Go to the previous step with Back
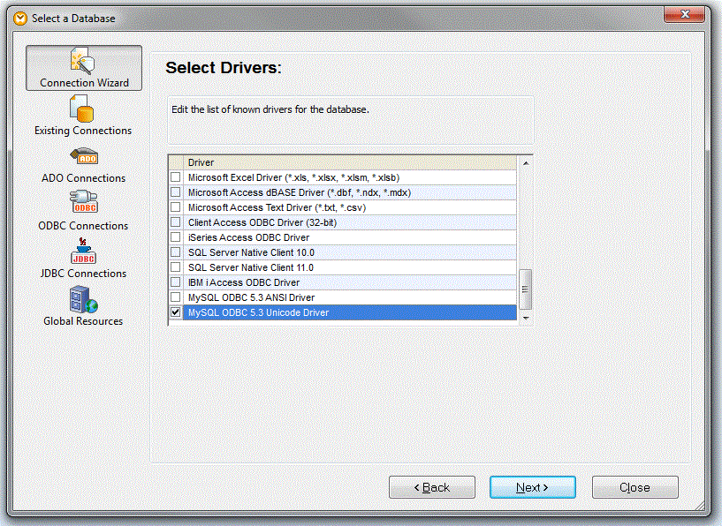 (432, 487)
